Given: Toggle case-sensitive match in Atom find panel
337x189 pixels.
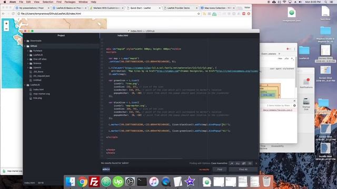Looking at the screenshot, I should coord(237,163).
